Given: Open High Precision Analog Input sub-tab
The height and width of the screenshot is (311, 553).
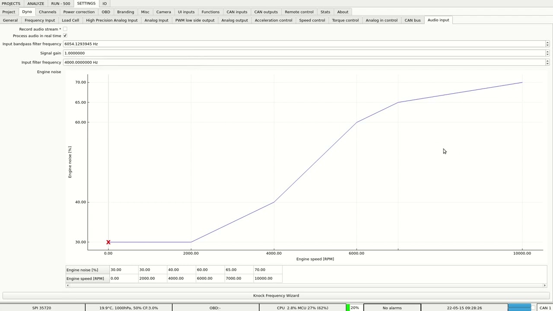Looking at the screenshot, I should click(x=112, y=20).
